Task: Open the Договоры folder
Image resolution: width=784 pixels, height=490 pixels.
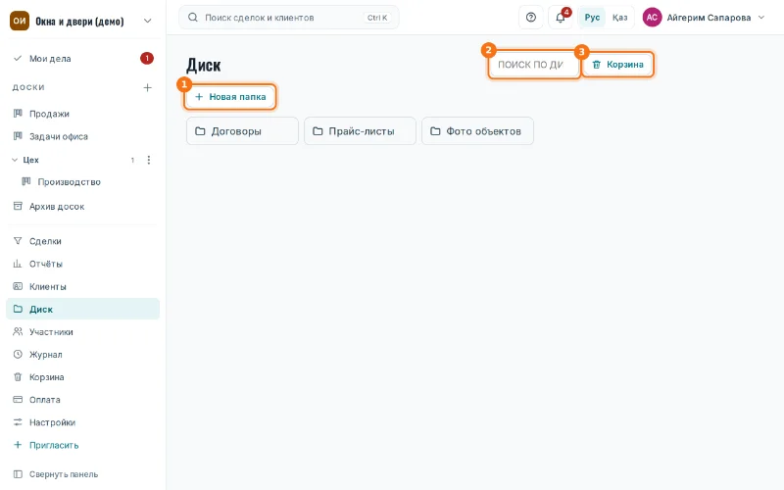Action: click(242, 131)
